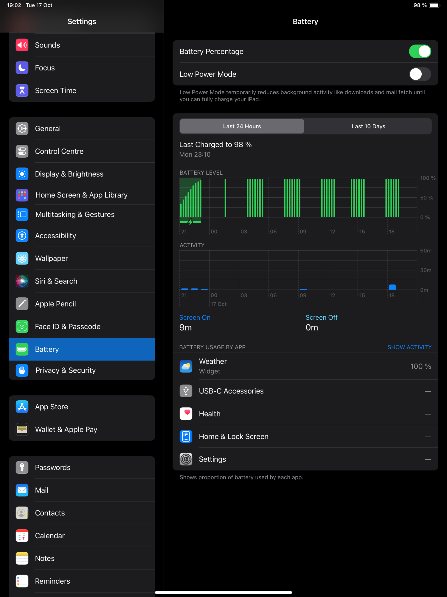Tap the 18:00 activity bar in chart
Image resolution: width=447 pixels, height=597 pixels.
tap(392, 287)
